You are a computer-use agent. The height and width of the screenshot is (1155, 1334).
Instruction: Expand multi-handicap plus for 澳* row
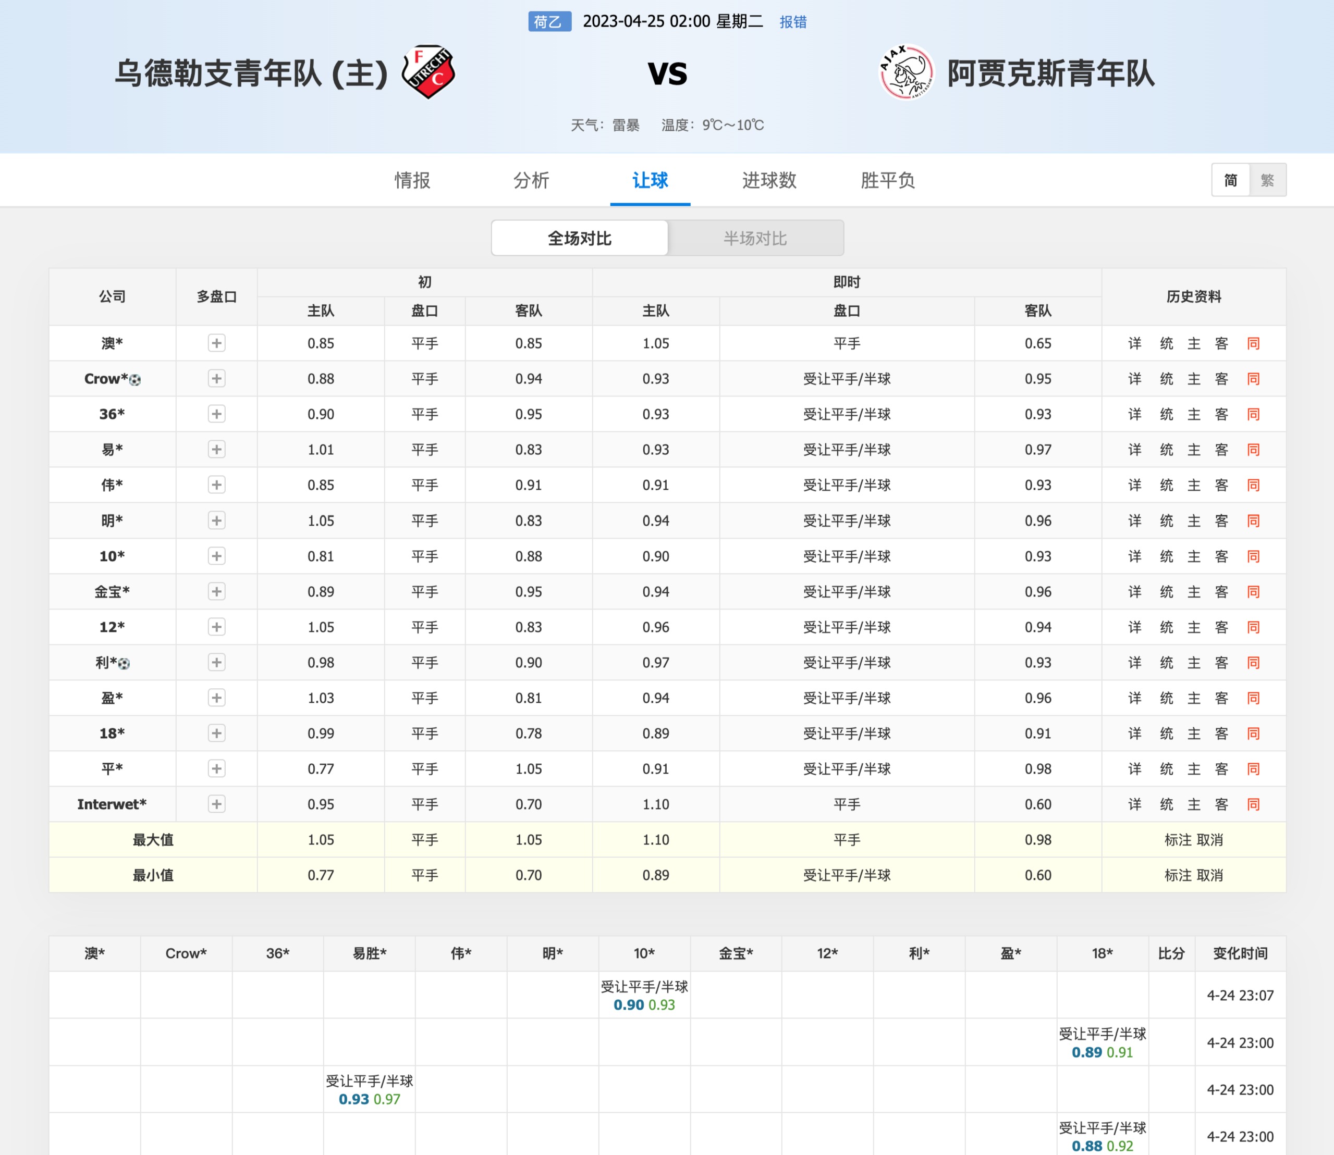tap(217, 343)
